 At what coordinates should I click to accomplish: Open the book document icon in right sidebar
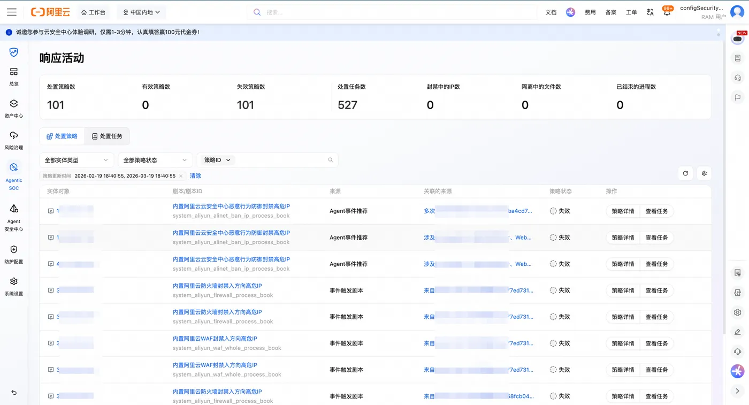(x=738, y=58)
